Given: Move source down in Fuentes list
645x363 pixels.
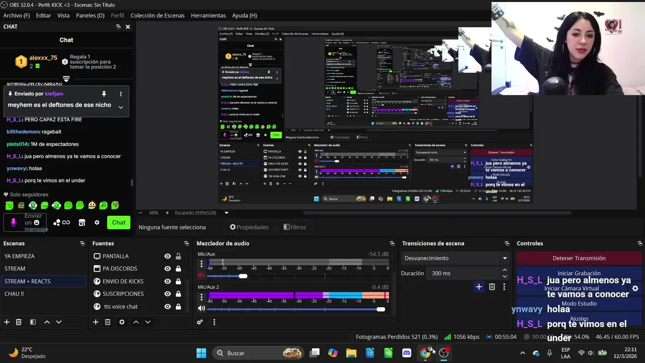Looking at the screenshot, I should (148, 322).
